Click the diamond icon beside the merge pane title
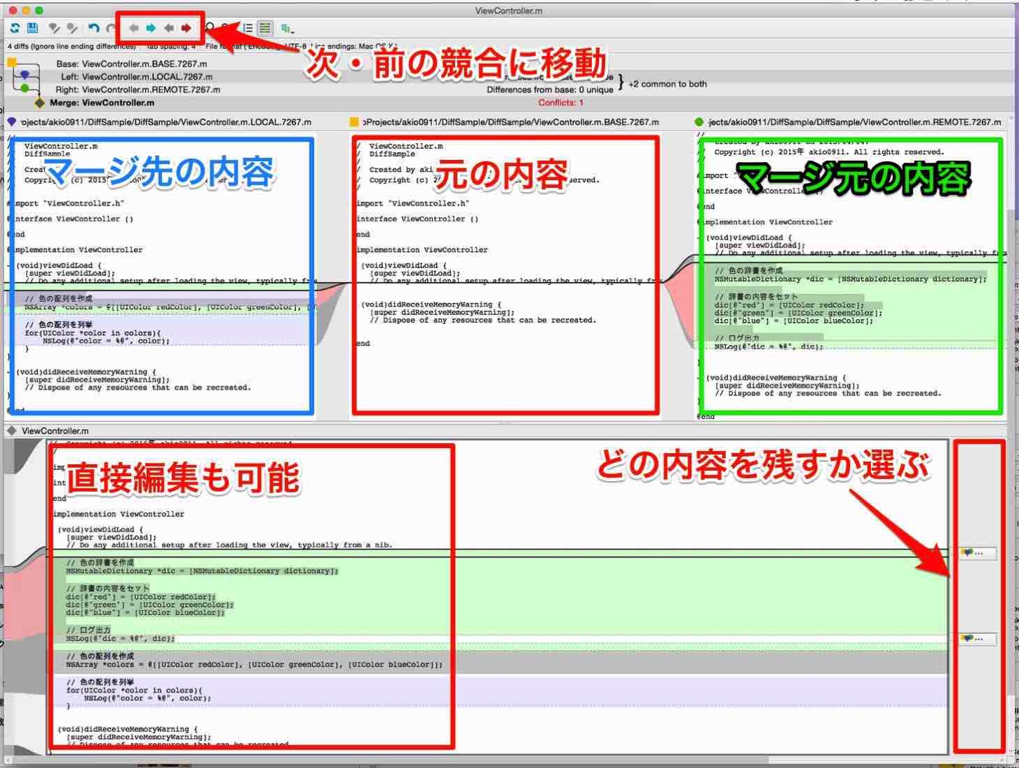This screenshot has height=768, width=1019. [x=12, y=431]
